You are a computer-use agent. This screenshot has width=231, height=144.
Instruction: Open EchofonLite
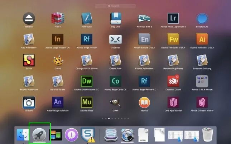click(202, 19)
